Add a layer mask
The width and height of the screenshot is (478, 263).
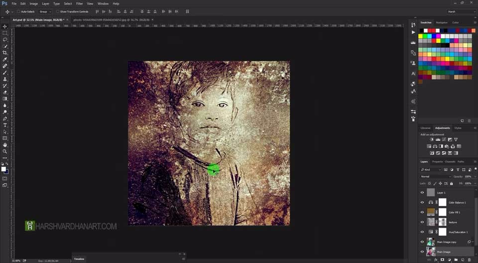tap(443, 260)
